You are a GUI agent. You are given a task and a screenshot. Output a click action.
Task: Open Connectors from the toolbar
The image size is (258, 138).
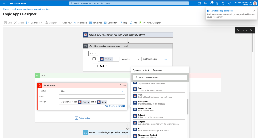click(x=111, y=23)
